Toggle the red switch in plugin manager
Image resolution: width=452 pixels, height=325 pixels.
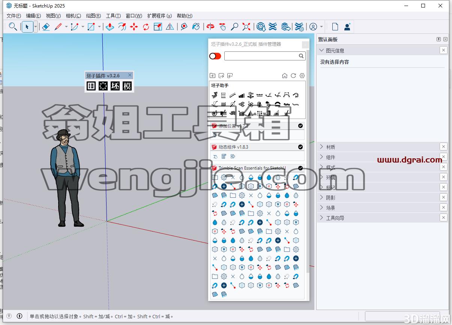click(x=215, y=56)
